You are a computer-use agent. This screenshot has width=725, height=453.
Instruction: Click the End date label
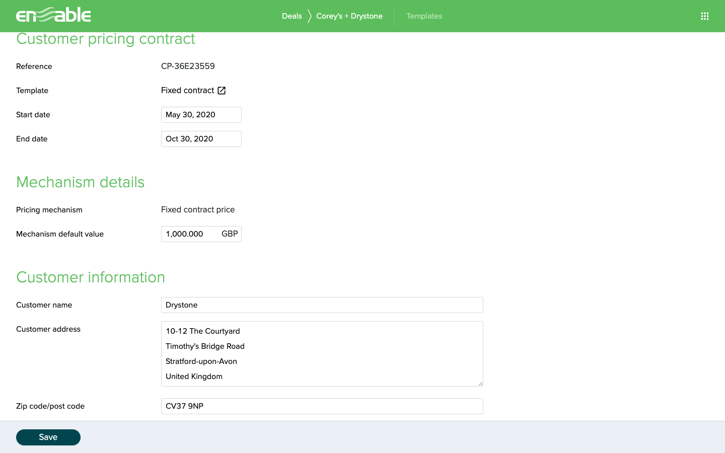tap(32, 139)
